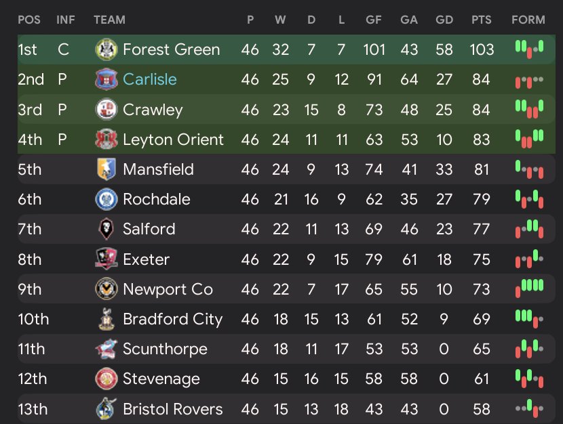Open the Scunthorpe team name link
563x424 pixels.
tap(165, 349)
